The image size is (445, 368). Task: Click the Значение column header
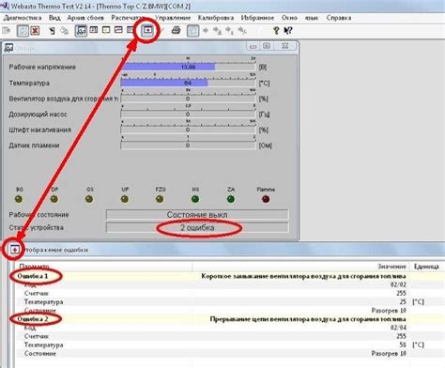pos(391,267)
